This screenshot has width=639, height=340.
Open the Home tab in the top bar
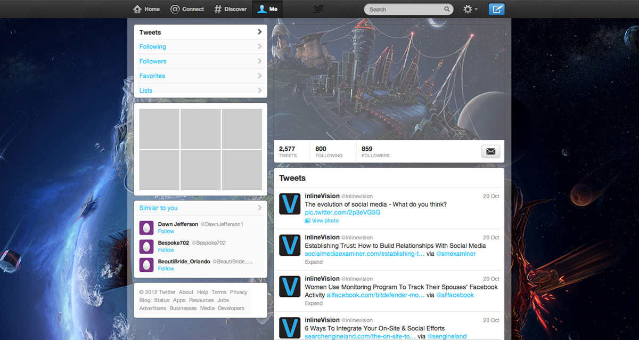146,9
